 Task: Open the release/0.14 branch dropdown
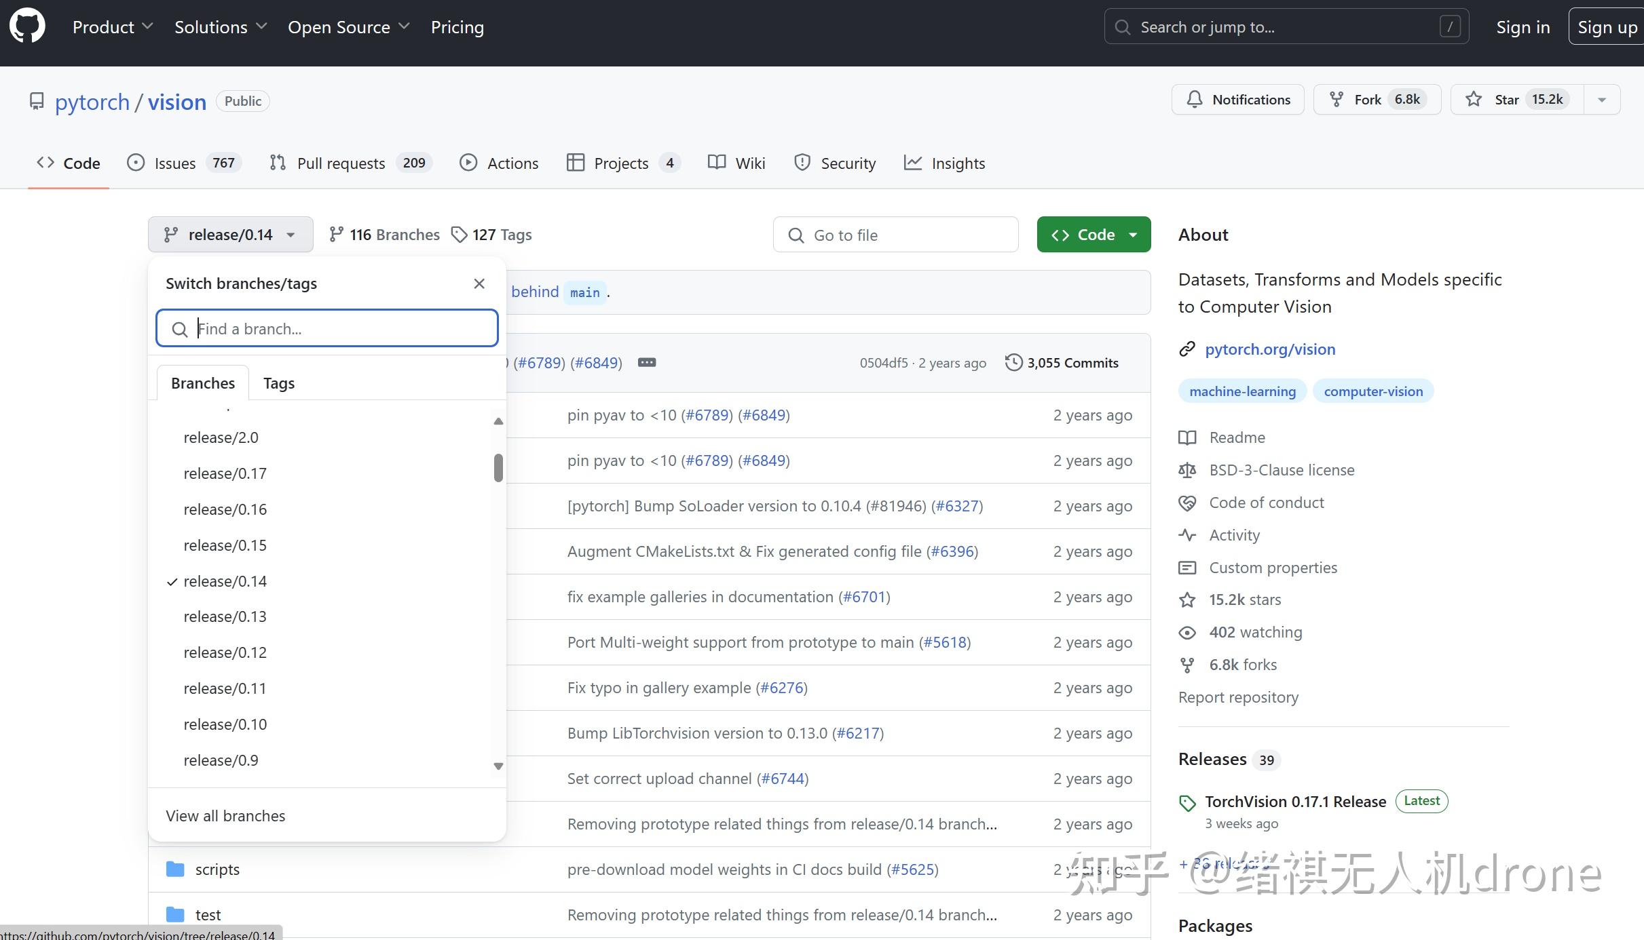[230, 235]
